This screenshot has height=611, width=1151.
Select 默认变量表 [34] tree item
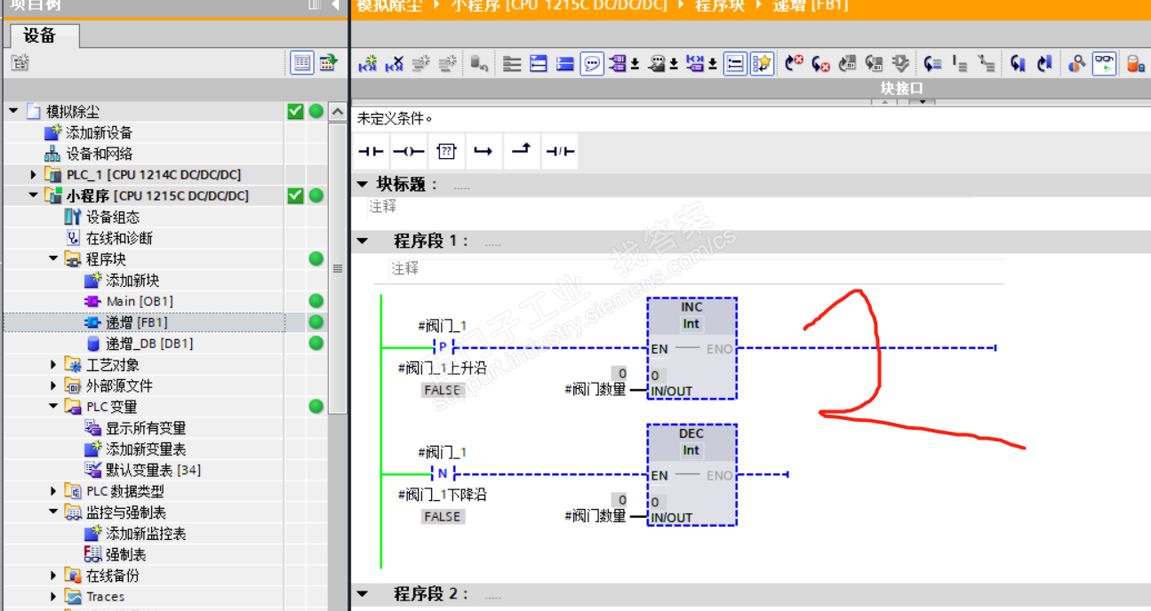tap(153, 470)
